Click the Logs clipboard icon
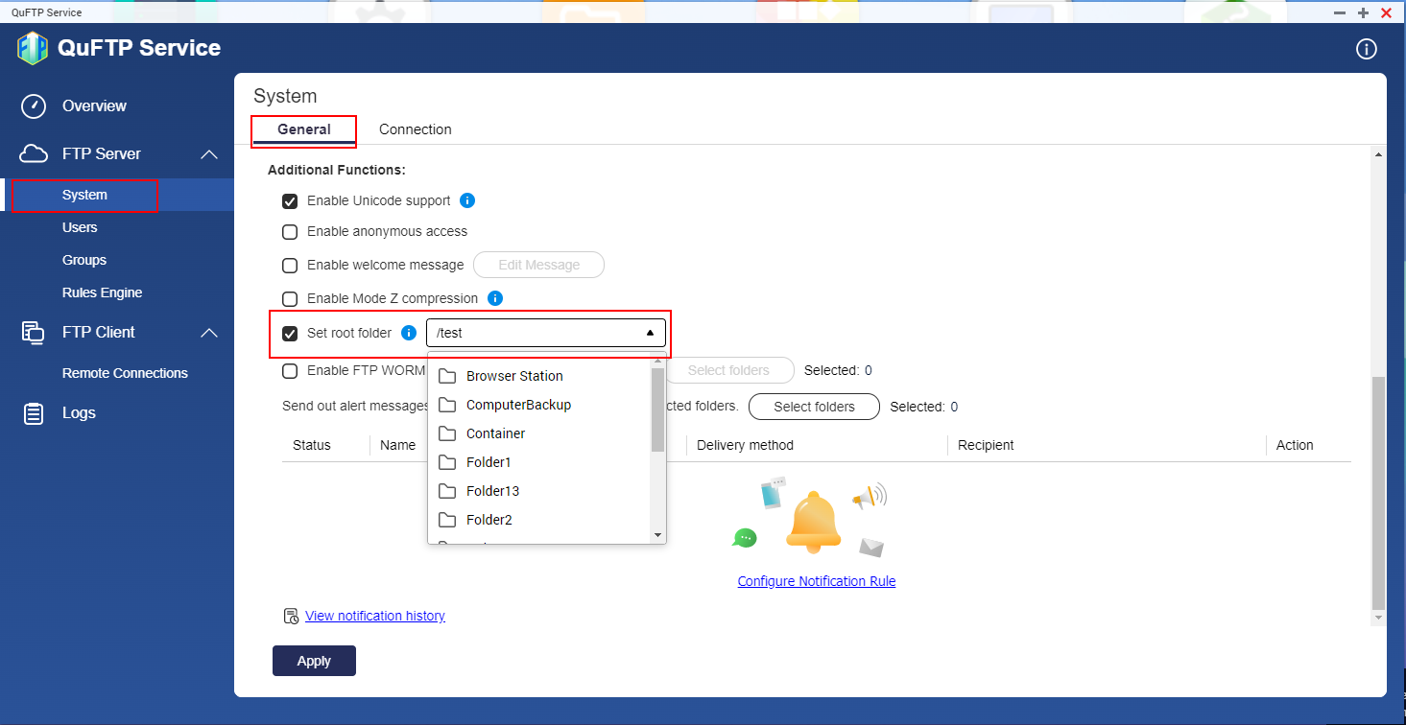Viewport: 1406px width, 725px height. (x=34, y=413)
